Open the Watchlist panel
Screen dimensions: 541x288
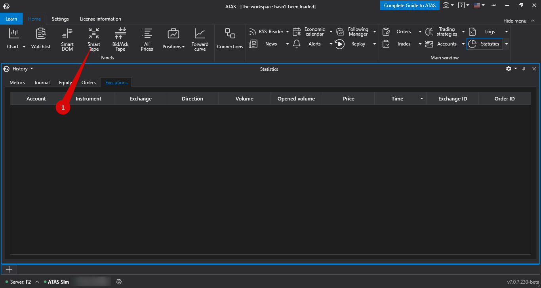tap(41, 39)
